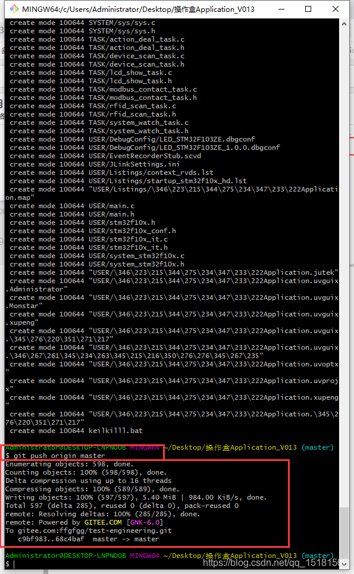Click the scrollbar up arrow
The width and height of the screenshot is (354, 574).
pos(344,24)
